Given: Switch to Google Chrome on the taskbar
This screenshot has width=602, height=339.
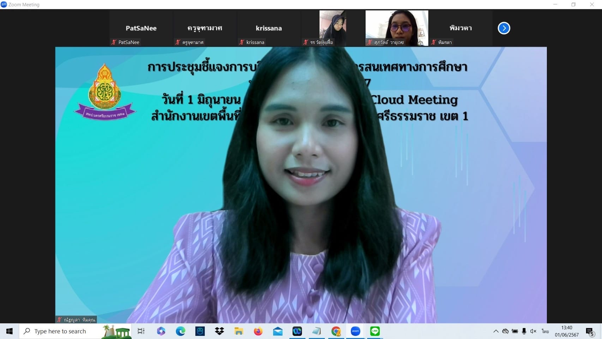Looking at the screenshot, I should click(x=336, y=331).
